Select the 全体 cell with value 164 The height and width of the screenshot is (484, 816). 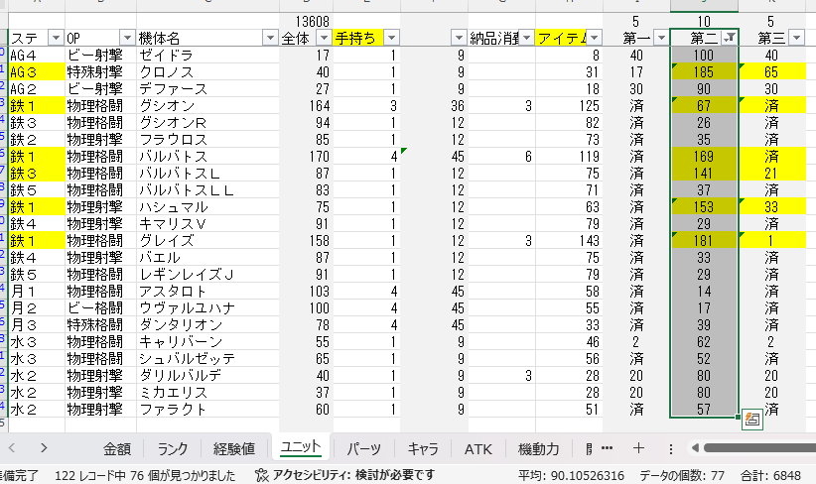pyautogui.click(x=306, y=105)
